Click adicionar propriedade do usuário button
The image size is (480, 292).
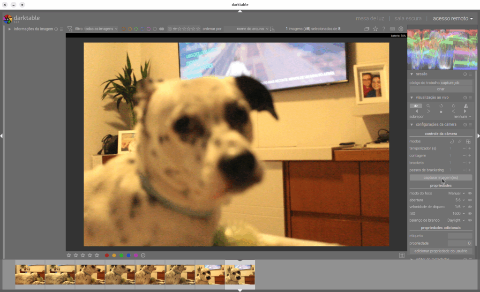(441, 251)
